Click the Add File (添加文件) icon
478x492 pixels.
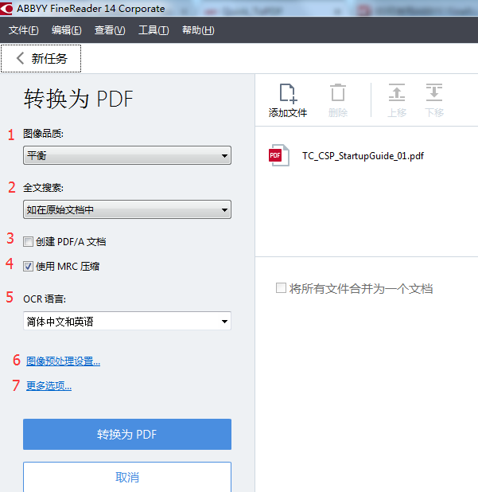point(288,93)
